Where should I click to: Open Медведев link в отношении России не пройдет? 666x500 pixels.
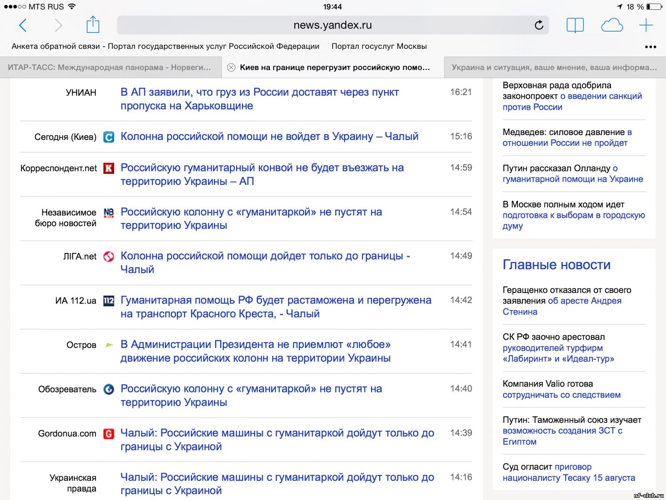pos(567,138)
